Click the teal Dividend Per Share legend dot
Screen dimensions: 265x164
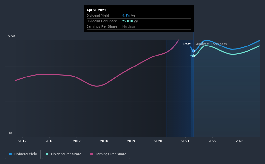coord(47,154)
